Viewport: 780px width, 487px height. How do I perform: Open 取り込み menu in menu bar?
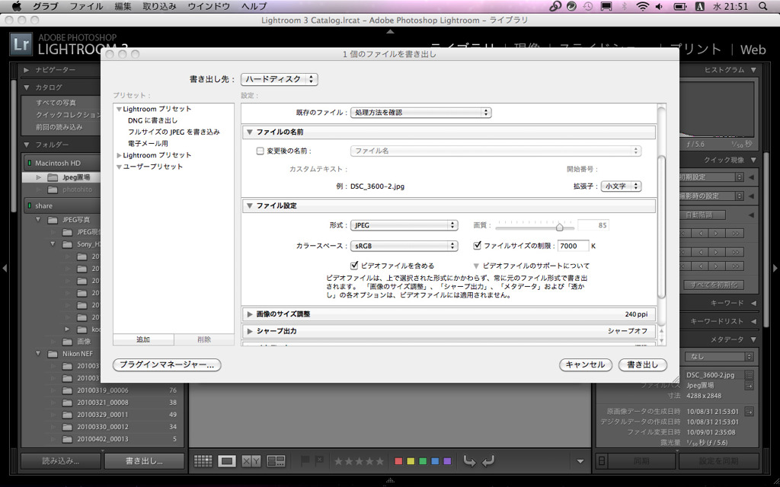point(159,6)
